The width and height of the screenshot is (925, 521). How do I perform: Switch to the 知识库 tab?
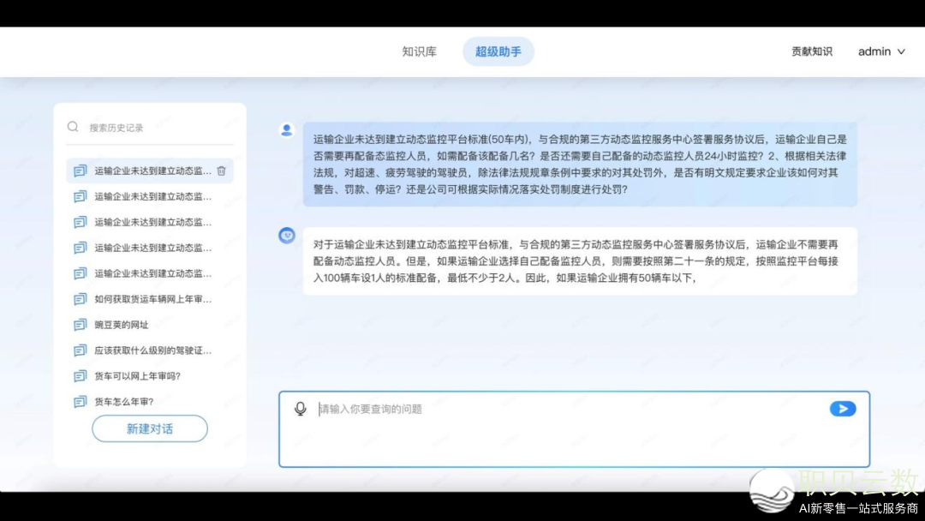pyautogui.click(x=420, y=51)
